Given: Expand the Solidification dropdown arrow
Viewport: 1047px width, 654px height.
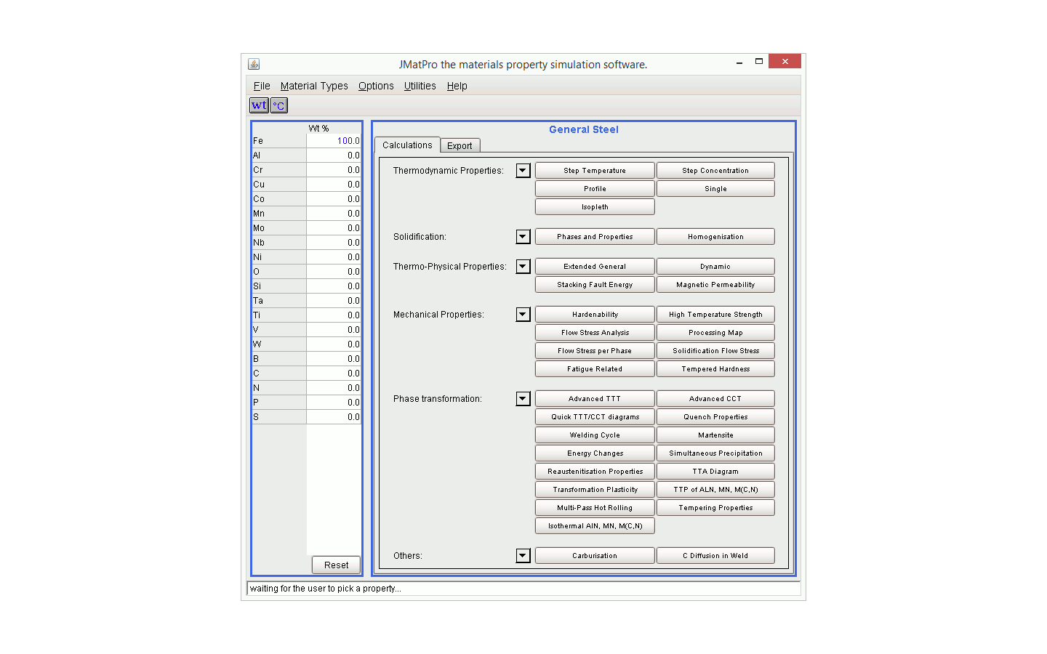Looking at the screenshot, I should [x=523, y=237].
